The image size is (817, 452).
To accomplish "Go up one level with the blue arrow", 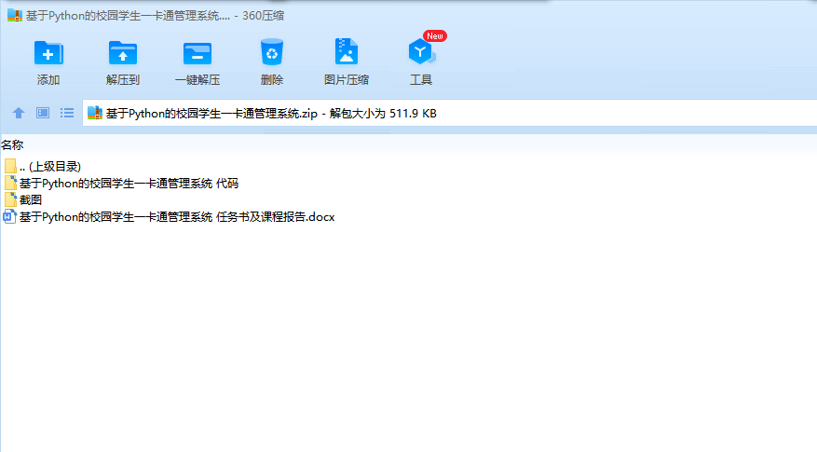I will click(x=19, y=113).
